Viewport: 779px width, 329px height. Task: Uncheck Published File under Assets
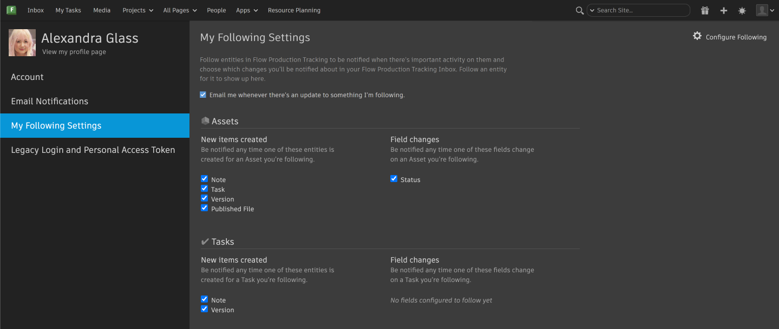204,208
